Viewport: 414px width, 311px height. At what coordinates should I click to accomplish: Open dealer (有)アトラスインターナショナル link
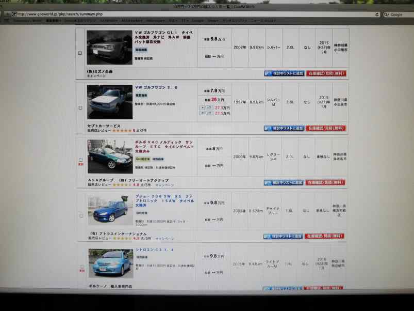click(x=118, y=234)
